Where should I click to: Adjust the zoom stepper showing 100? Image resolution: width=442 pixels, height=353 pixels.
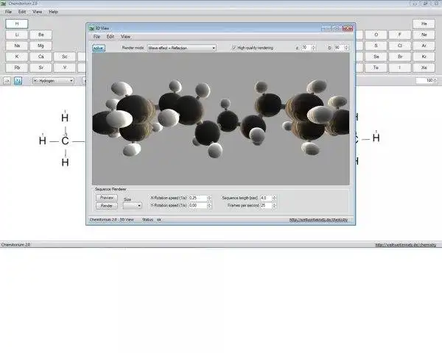(435, 80)
